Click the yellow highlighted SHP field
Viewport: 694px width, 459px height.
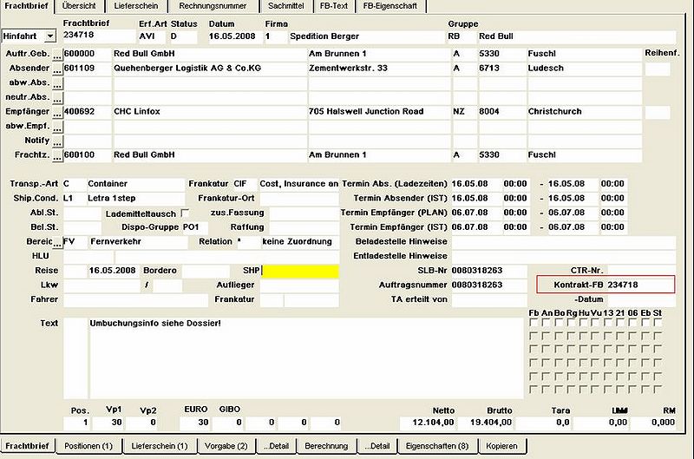[x=300, y=271]
